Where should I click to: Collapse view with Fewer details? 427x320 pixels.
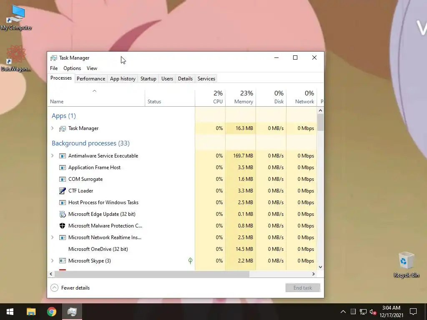tap(70, 287)
